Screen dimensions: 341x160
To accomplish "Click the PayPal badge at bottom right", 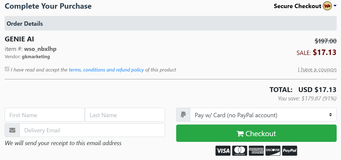I will 289,151.
